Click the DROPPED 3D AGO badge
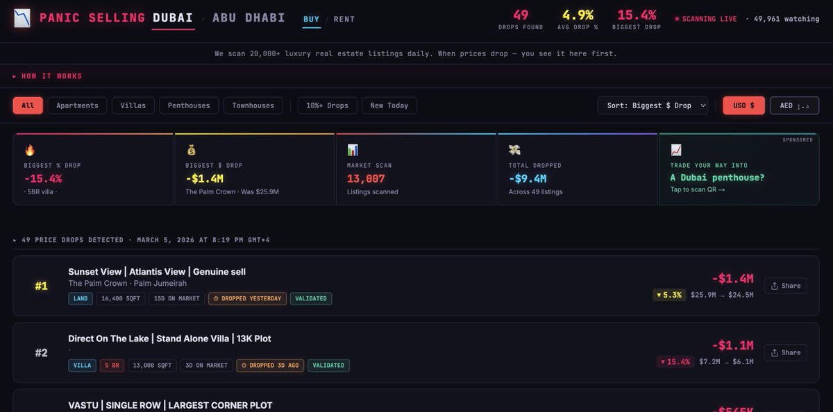Image resolution: width=833 pixels, height=412 pixels. tap(270, 365)
